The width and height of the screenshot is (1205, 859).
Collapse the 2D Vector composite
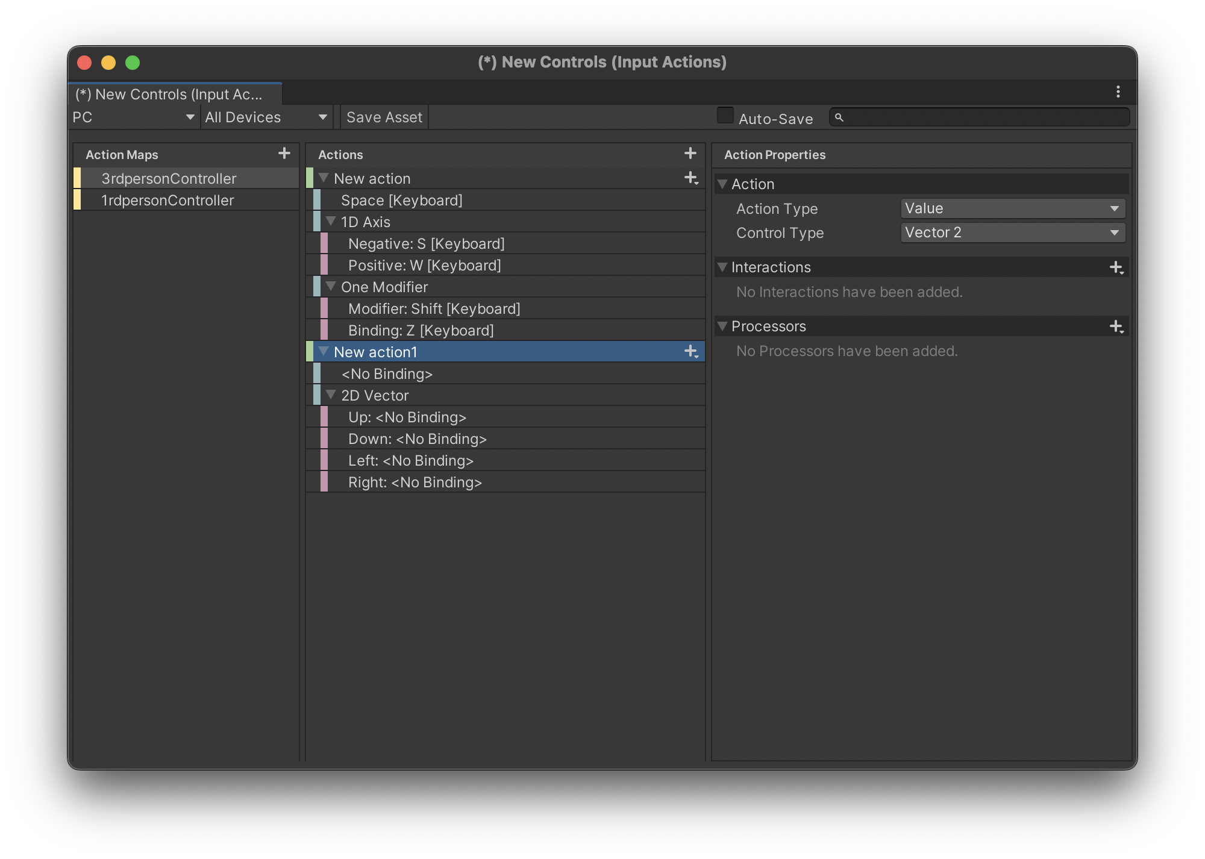(x=331, y=395)
